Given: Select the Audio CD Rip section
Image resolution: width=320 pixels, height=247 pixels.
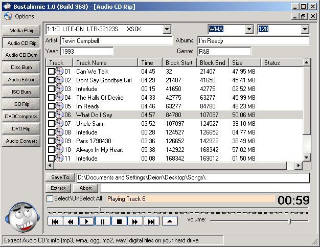Looking at the screenshot, I should pyautogui.click(x=21, y=43).
